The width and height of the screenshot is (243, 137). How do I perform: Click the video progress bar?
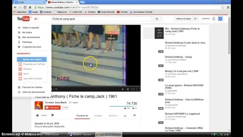tap(96, 86)
